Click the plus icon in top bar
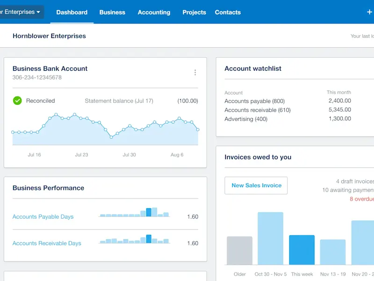 click(370, 12)
